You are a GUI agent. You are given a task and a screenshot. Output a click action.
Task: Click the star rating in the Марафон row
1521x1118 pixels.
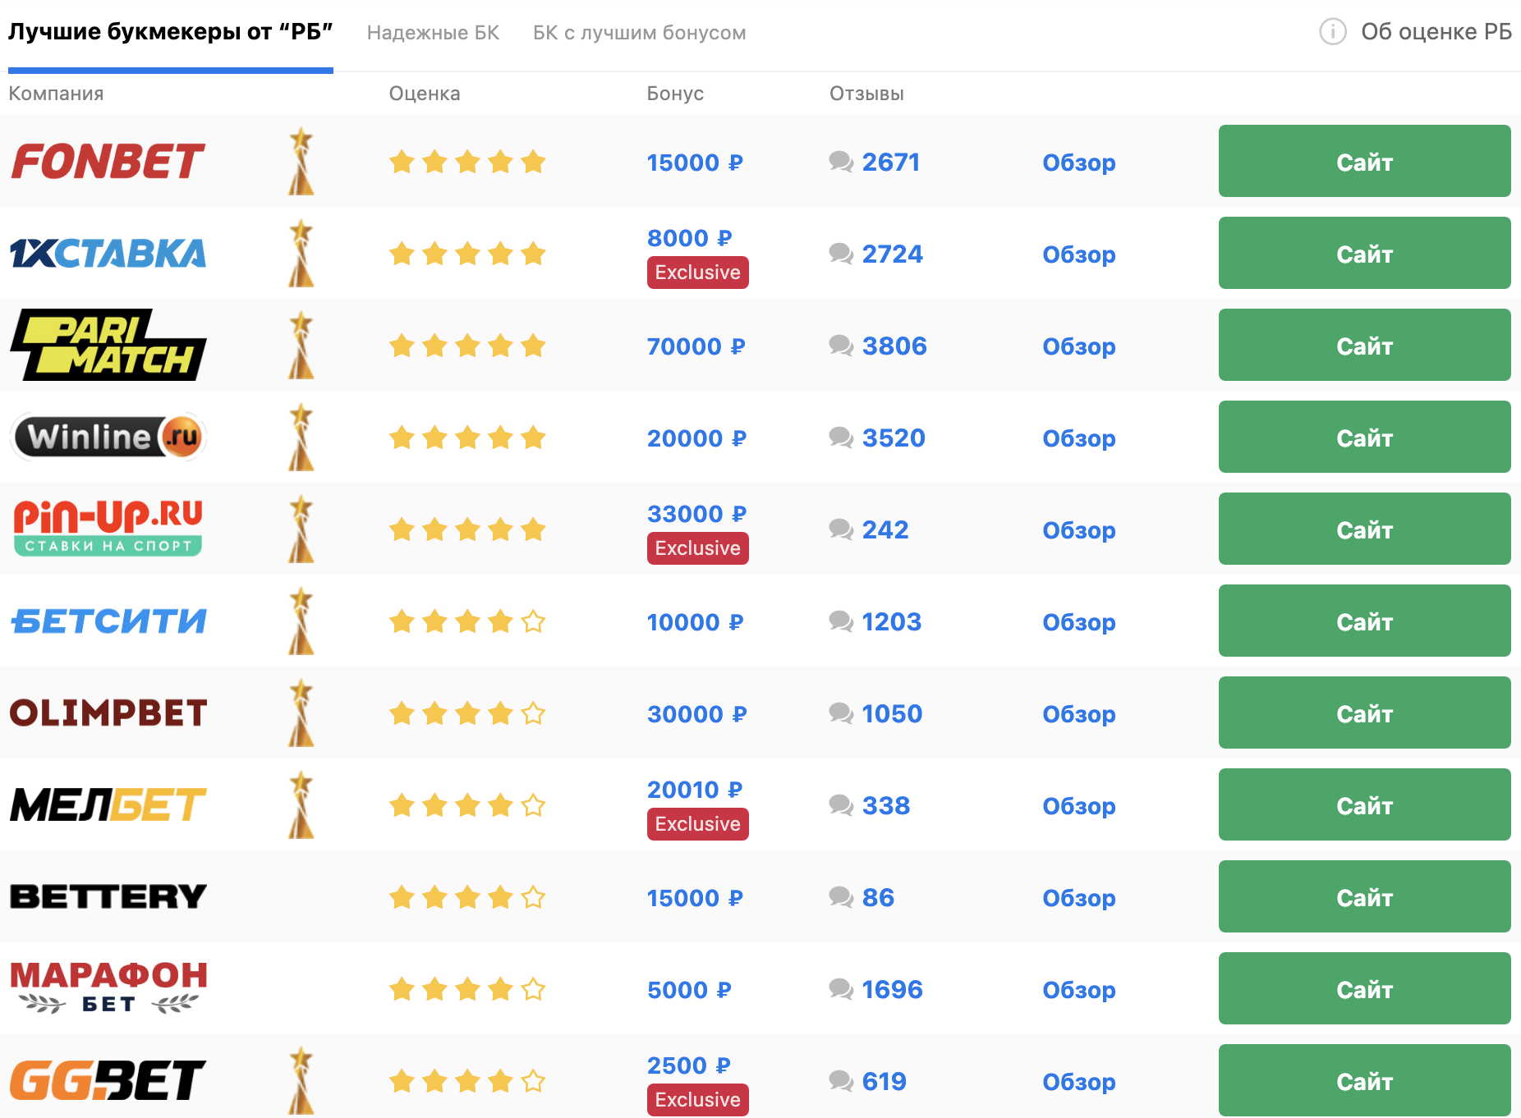click(467, 989)
